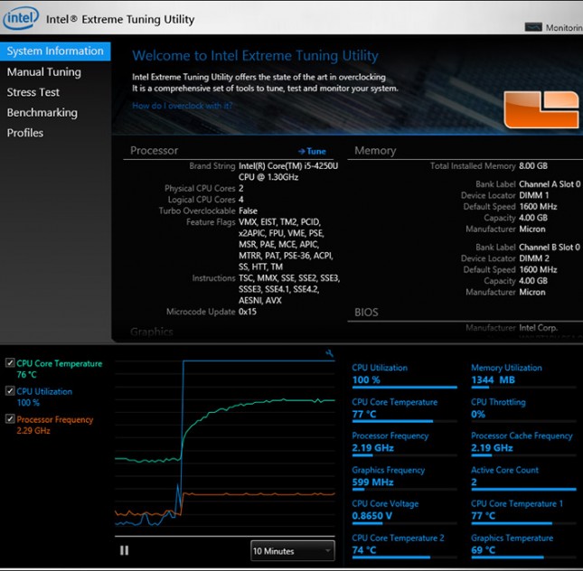Click the Memory Utilization 1344 MB monitor
The width and height of the screenshot is (583, 571).
click(x=523, y=376)
